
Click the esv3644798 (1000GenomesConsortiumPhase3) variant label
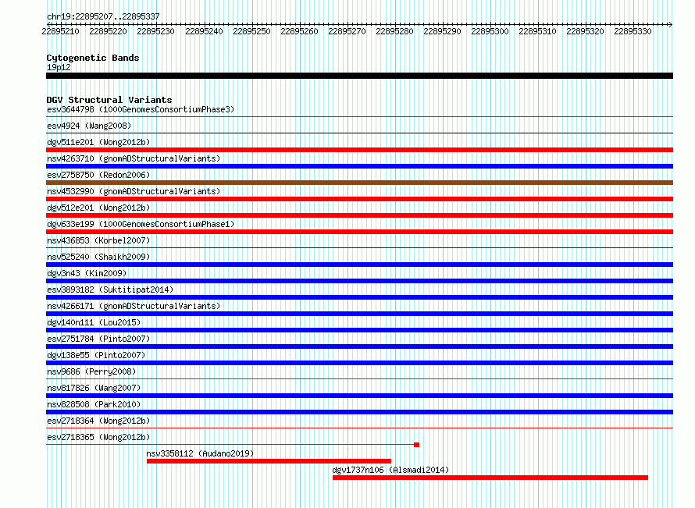141,109
